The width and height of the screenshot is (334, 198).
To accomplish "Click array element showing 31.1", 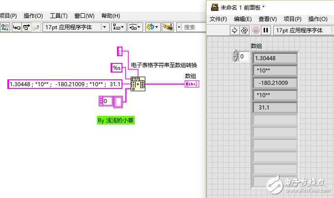I will pos(275,107).
